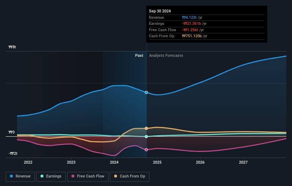Select the 2024 x-axis label
The image size is (292, 186).
pyautogui.click(x=114, y=163)
